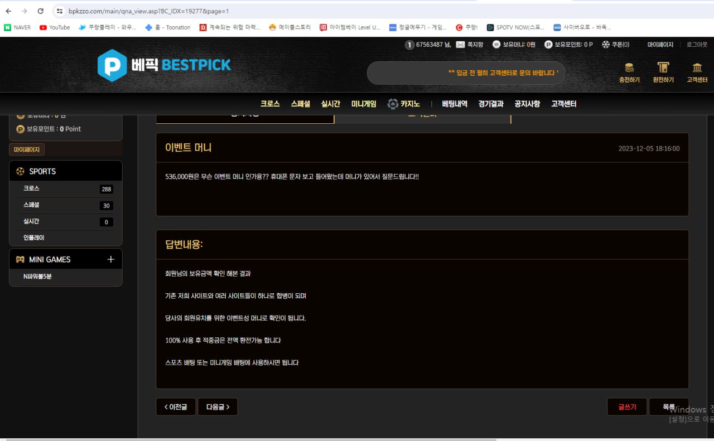Click the red 글쓰기 write button
The width and height of the screenshot is (714, 441).
(x=626, y=407)
